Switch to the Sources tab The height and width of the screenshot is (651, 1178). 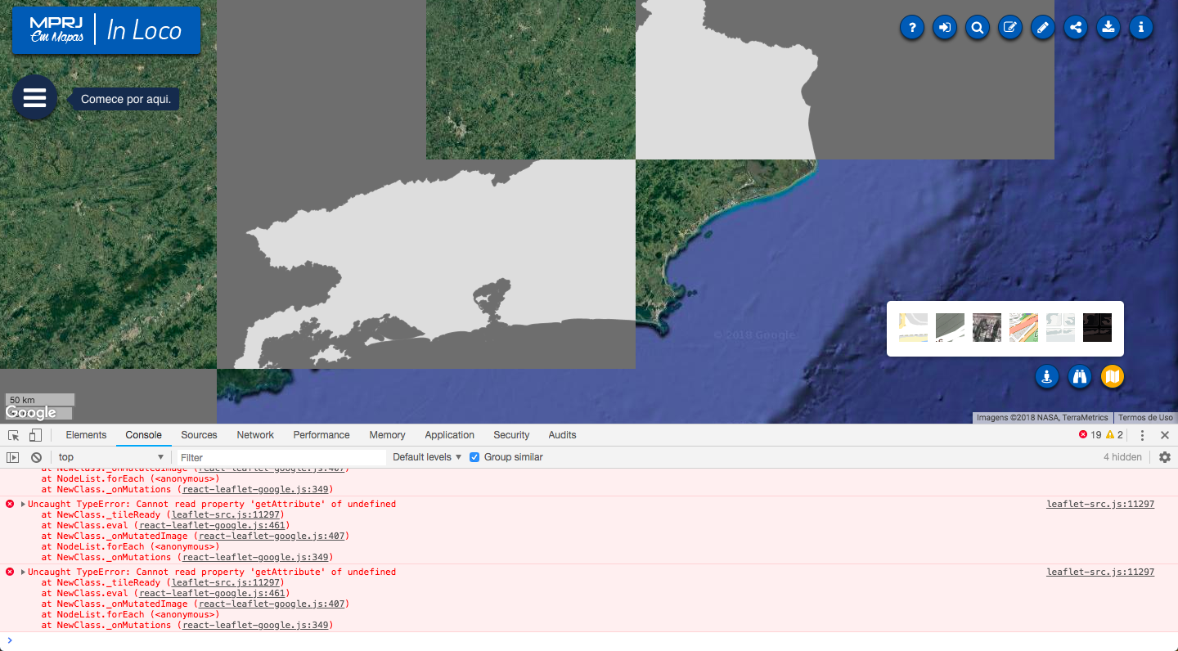point(199,435)
